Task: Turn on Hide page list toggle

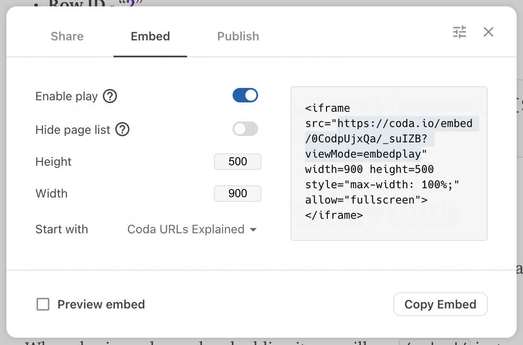Action: pyautogui.click(x=245, y=129)
